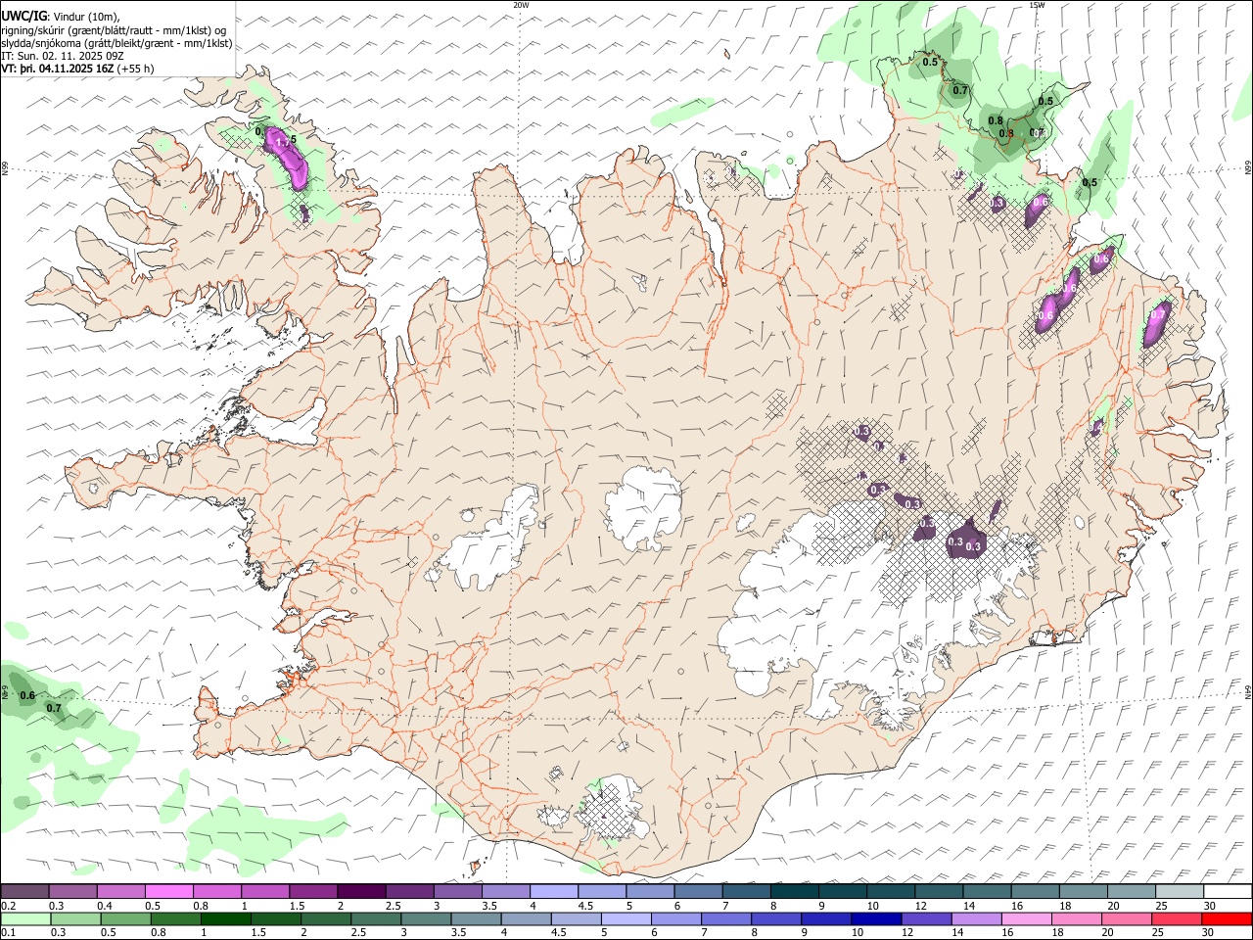The image size is (1253, 940).
Task: Select bright pink upper swatch between 0.5 and 0.8
Action: click(x=168, y=891)
